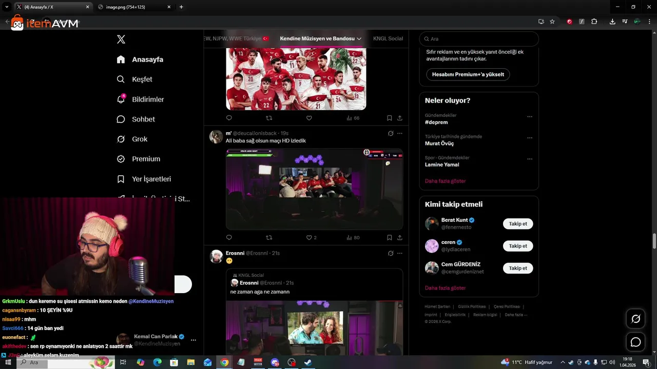Viewport: 657px width, 369px height.
Task: Open Steam from the Windows taskbar
Action: coord(308,362)
